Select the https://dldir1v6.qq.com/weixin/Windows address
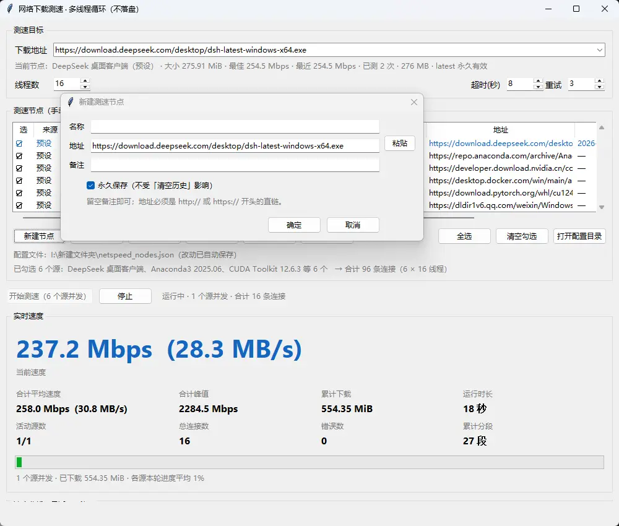This screenshot has width=619, height=526. 501,205
